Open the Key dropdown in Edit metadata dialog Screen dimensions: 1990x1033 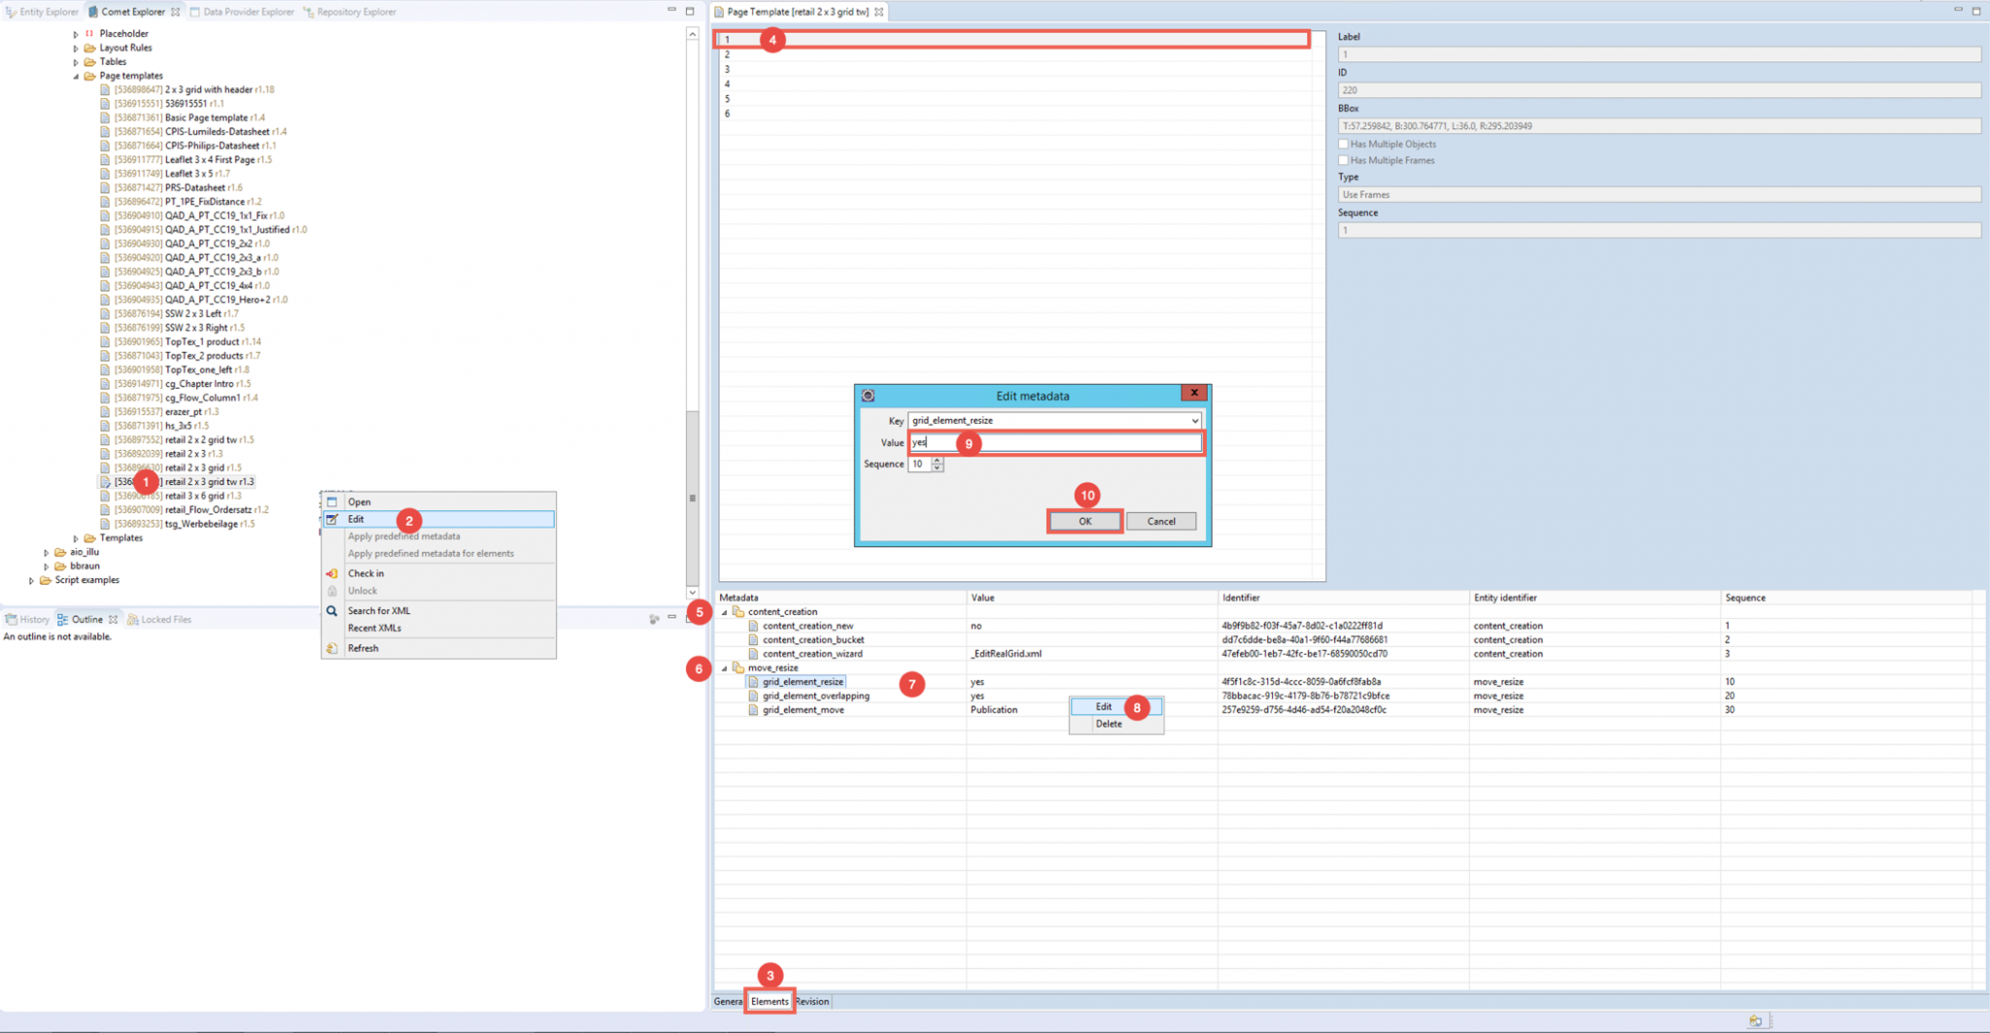1194,420
